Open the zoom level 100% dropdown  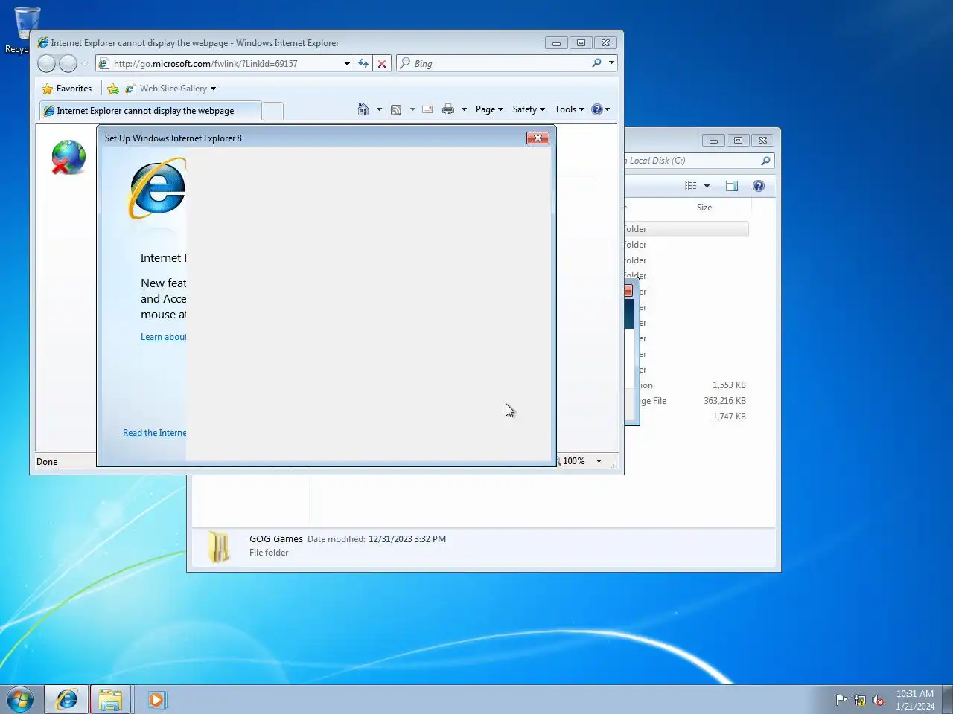pos(599,461)
